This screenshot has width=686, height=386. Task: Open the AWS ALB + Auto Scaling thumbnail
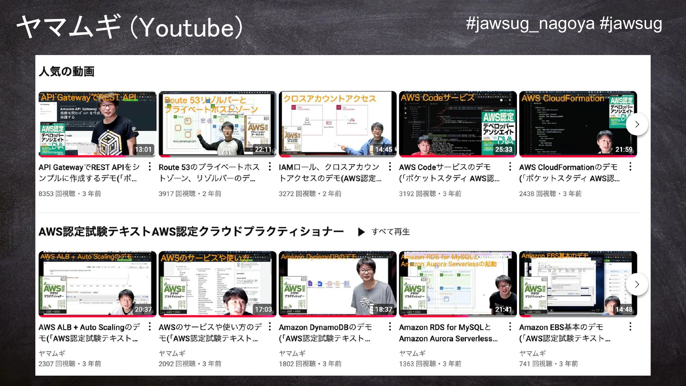coord(98,284)
